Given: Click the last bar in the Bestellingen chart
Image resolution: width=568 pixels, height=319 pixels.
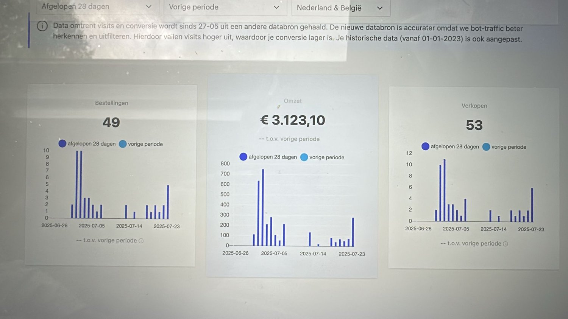Looking at the screenshot, I should tap(168, 202).
